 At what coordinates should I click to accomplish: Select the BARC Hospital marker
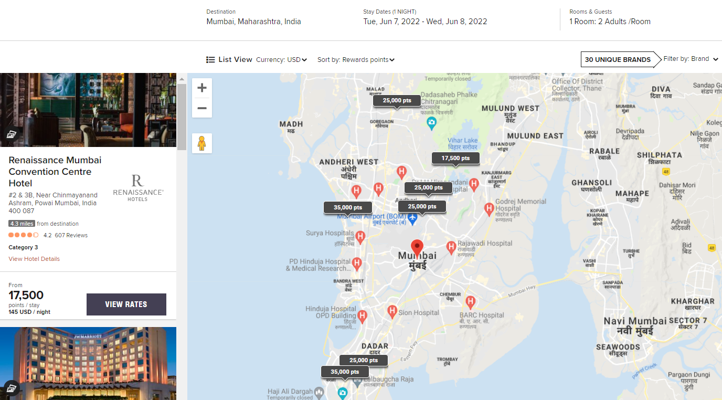click(470, 302)
